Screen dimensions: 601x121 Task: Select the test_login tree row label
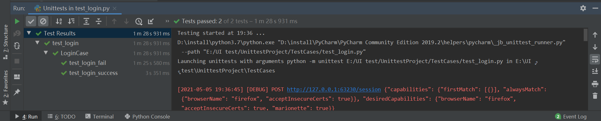65,43
